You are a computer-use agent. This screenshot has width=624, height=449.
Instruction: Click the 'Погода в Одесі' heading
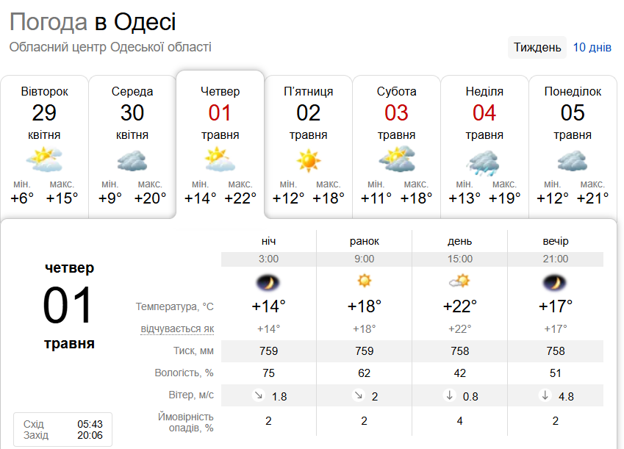coord(93,22)
